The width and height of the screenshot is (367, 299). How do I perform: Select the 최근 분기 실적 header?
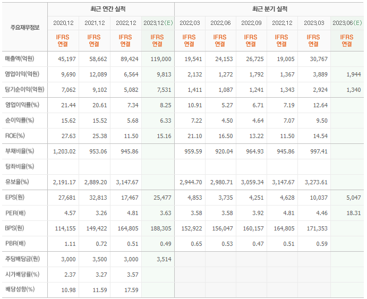coord(270,9)
